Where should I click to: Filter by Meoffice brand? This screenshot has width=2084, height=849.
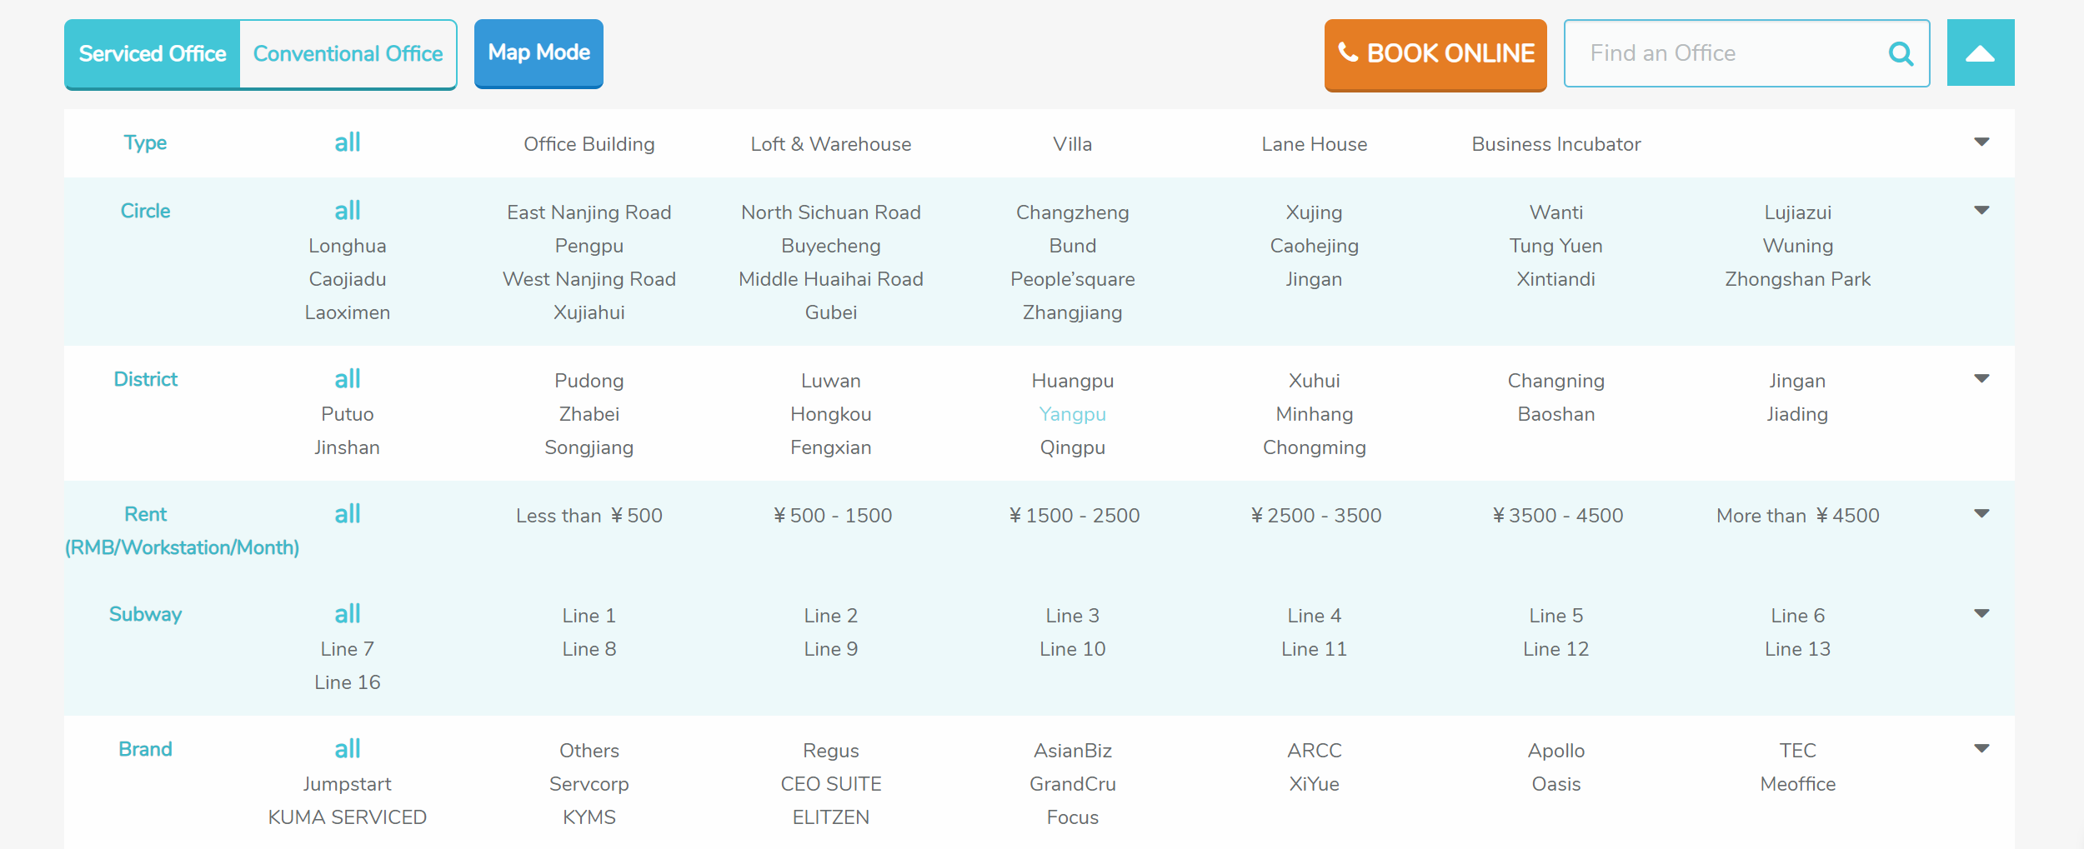(x=1798, y=784)
